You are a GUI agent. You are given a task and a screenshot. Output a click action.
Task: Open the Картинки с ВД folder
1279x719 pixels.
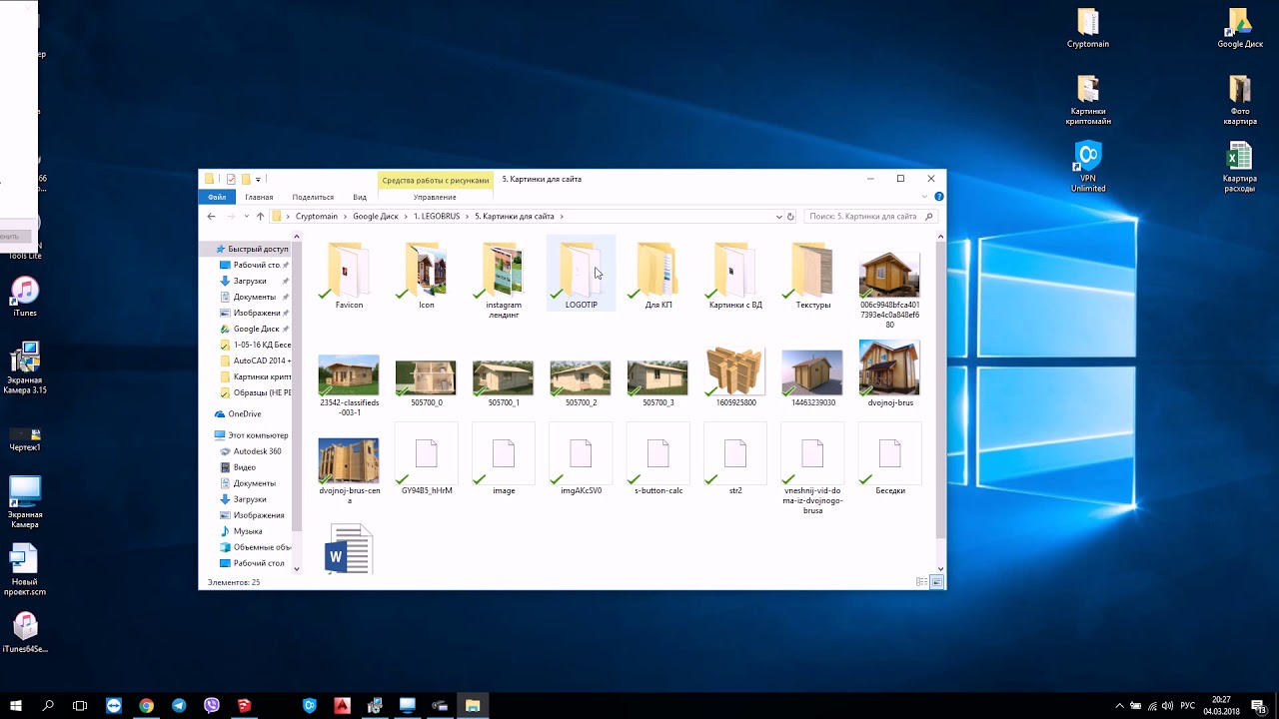pyautogui.click(x=735, y=275)
